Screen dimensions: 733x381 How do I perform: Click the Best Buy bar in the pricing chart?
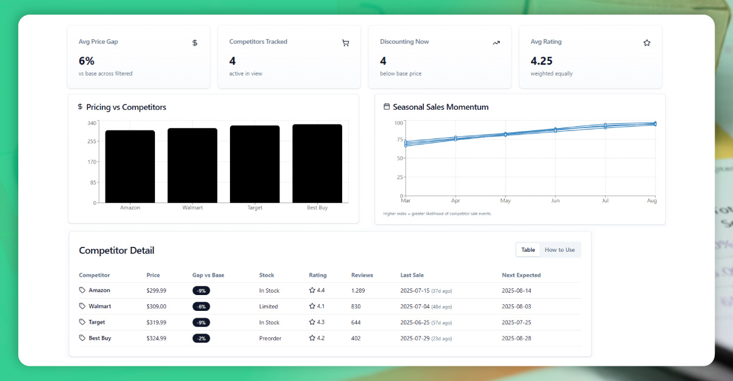coord(317,163)
